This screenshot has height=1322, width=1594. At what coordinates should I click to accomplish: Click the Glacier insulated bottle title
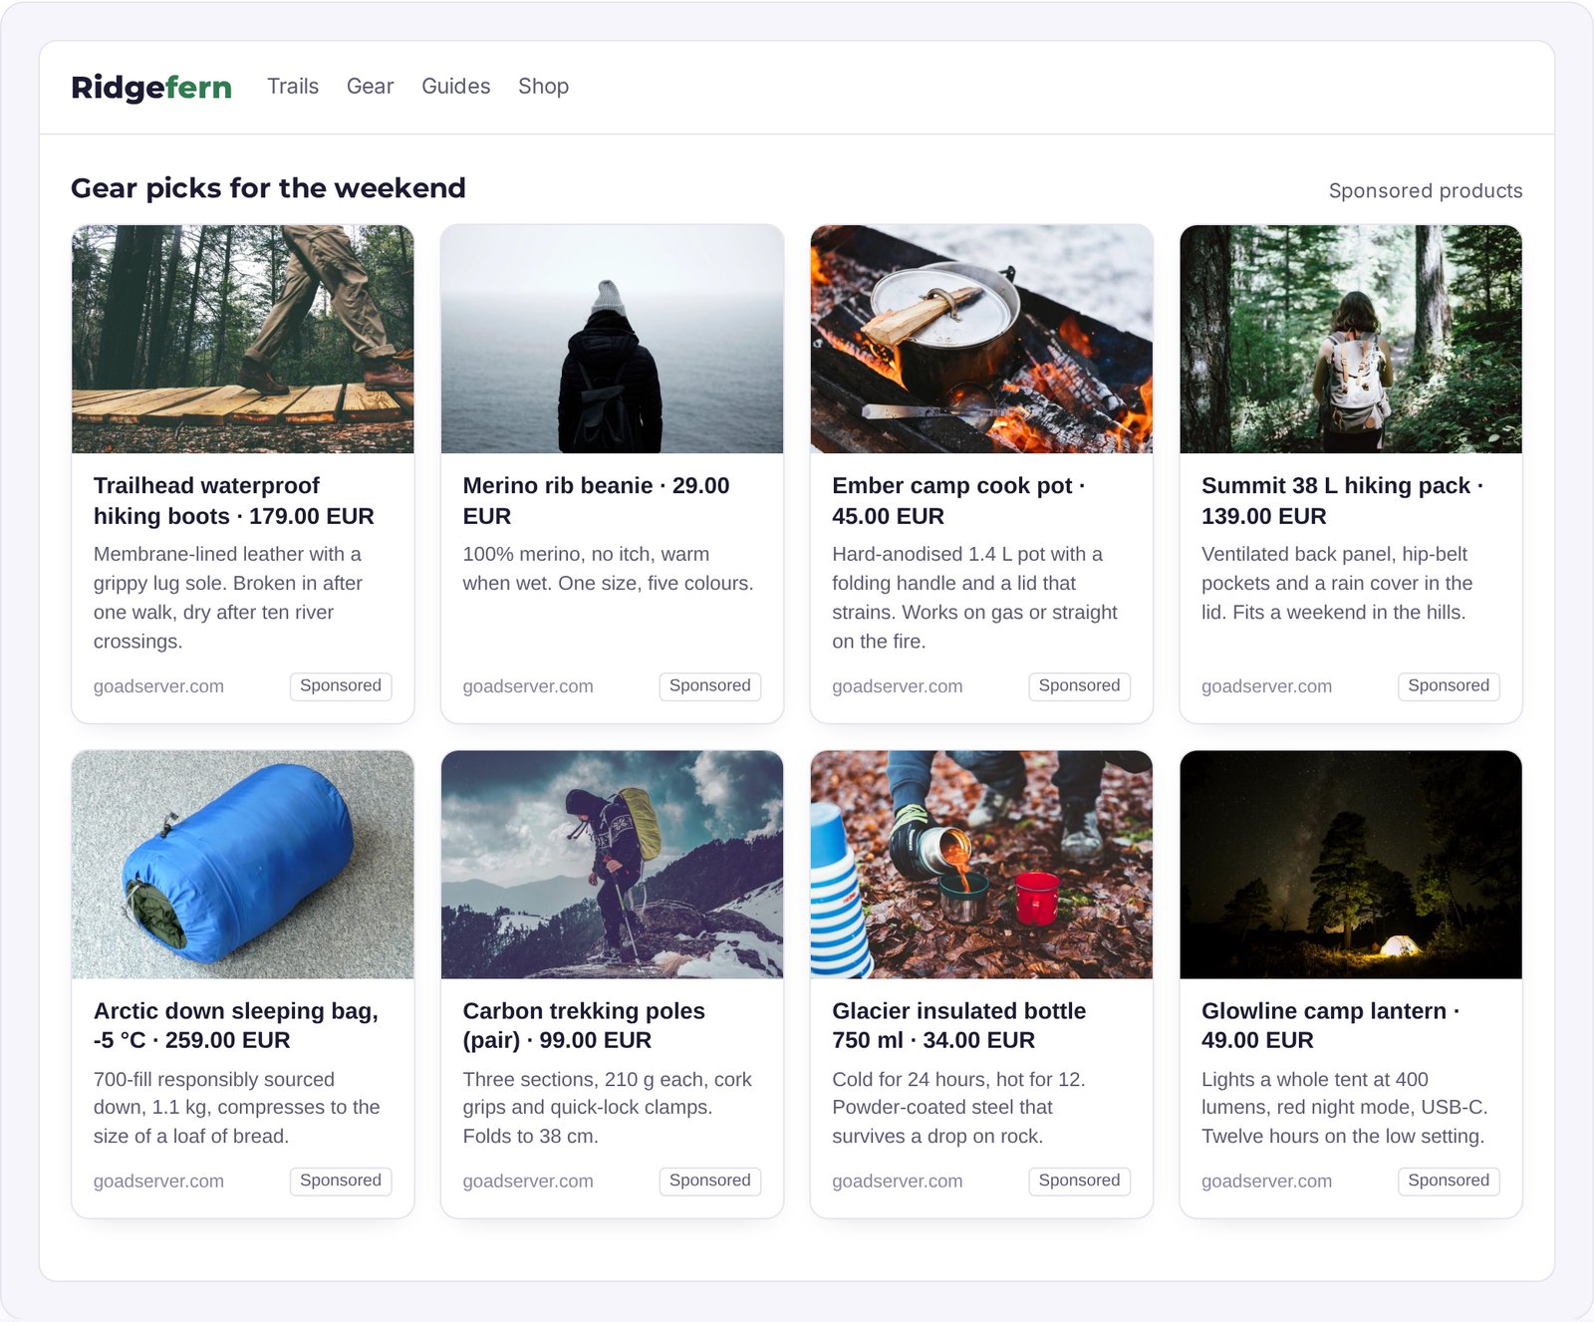(959, 1025)
